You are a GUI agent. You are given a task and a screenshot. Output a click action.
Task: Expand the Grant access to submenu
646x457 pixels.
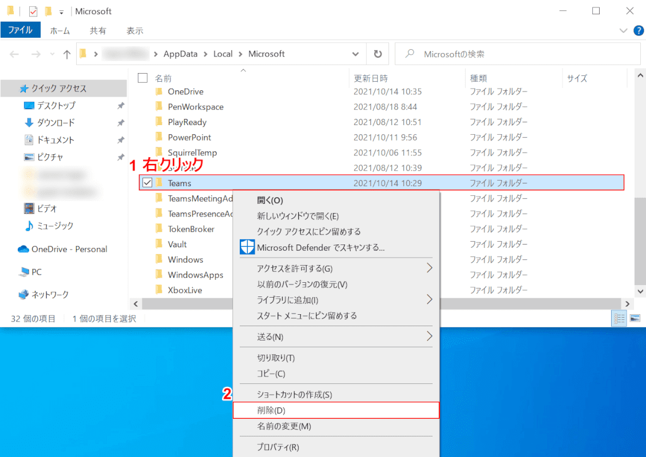[x=429, y=268]
